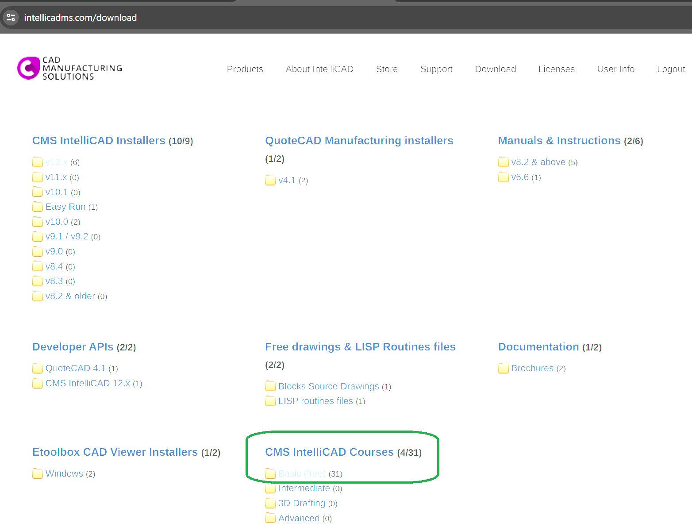Image resolution: width=692 pixels, height=527 pixels.
Task: Open the CMS IntelliCAD Courses category
Action: tap(329, 452)
